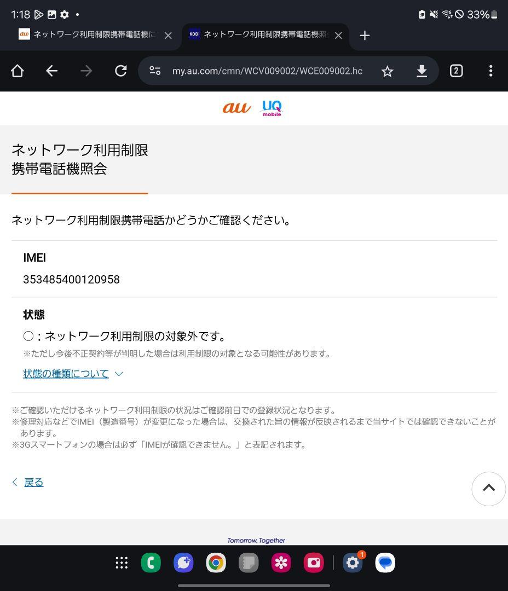The height and width of the screenshot is (591, 508).
Task: Open the downloads icon in the toolbar
Action: [422, 71]
